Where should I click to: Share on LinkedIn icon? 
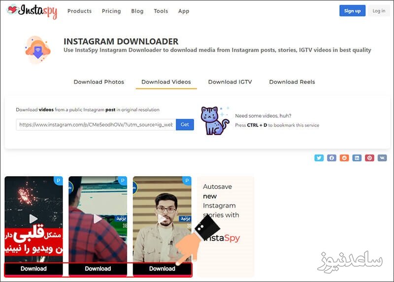(x=357, y=157)
